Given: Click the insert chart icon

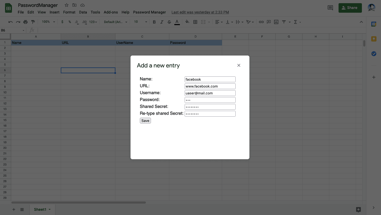Looking at the screenshot, I should pos(276,22).
